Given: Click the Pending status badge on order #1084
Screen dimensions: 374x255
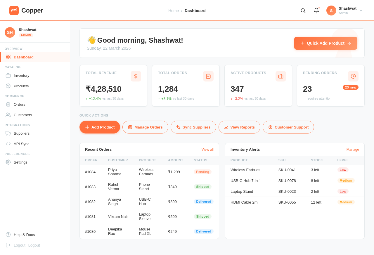Looking at the screenshot, I should coord(202,172).
